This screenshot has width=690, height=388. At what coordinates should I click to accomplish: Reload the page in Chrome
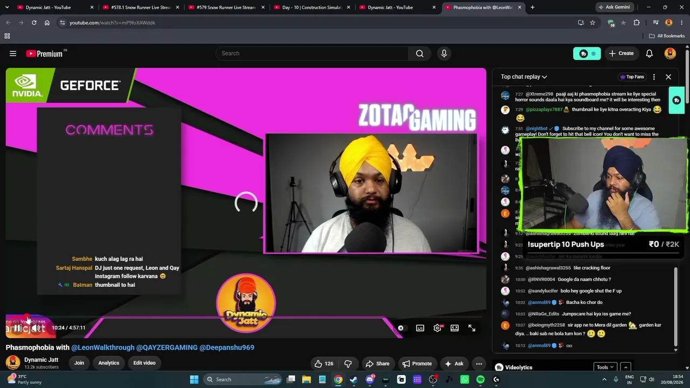[34, 23]
